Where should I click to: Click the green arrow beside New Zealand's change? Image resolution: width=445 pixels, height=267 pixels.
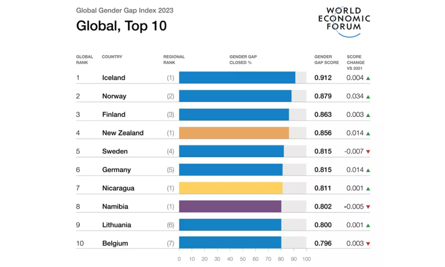[369, 133]
